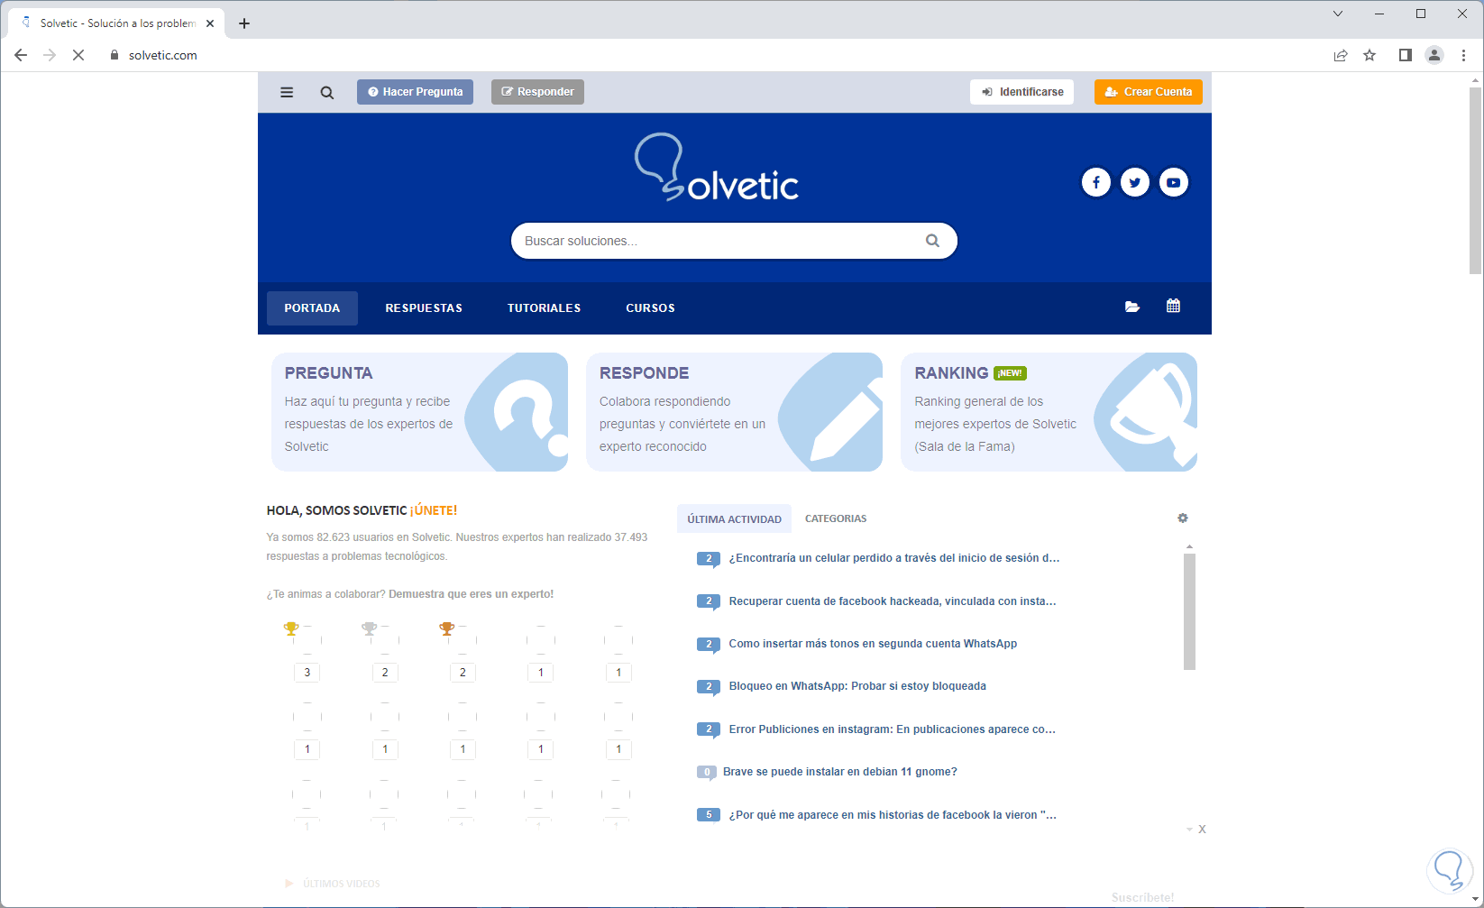1484x908 pixels.
Task: Open Solvetic Facebook page icon
Action: coord(1096,182)
